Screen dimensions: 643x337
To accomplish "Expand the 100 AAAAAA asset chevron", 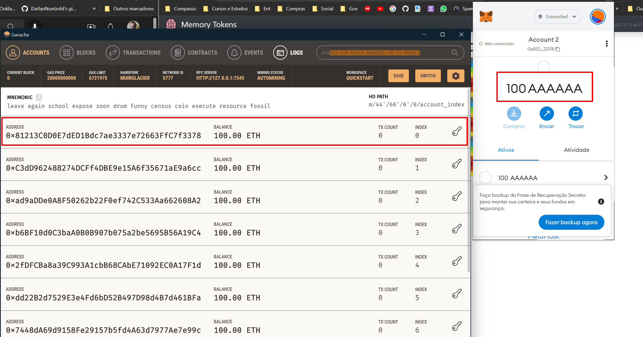I will (606, 177).
